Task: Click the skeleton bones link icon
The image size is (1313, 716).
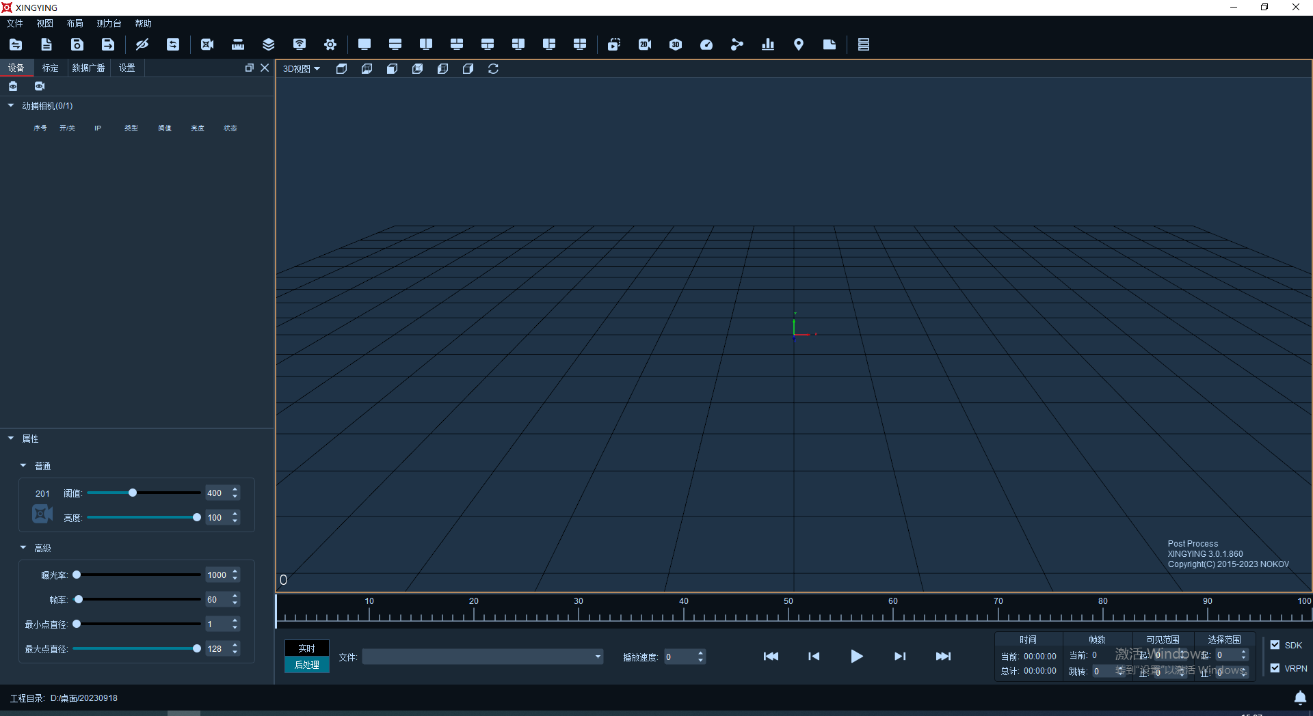Action: 737,44
